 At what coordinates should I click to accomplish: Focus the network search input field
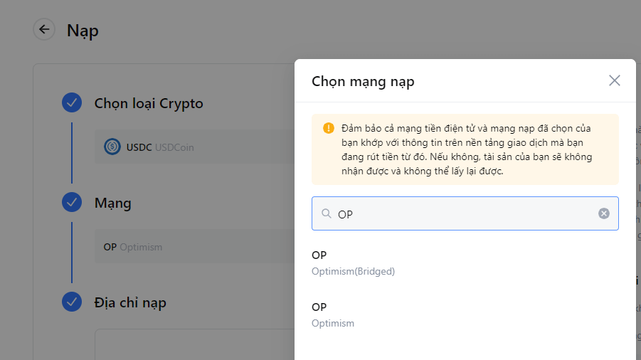[x=462, y=213]
